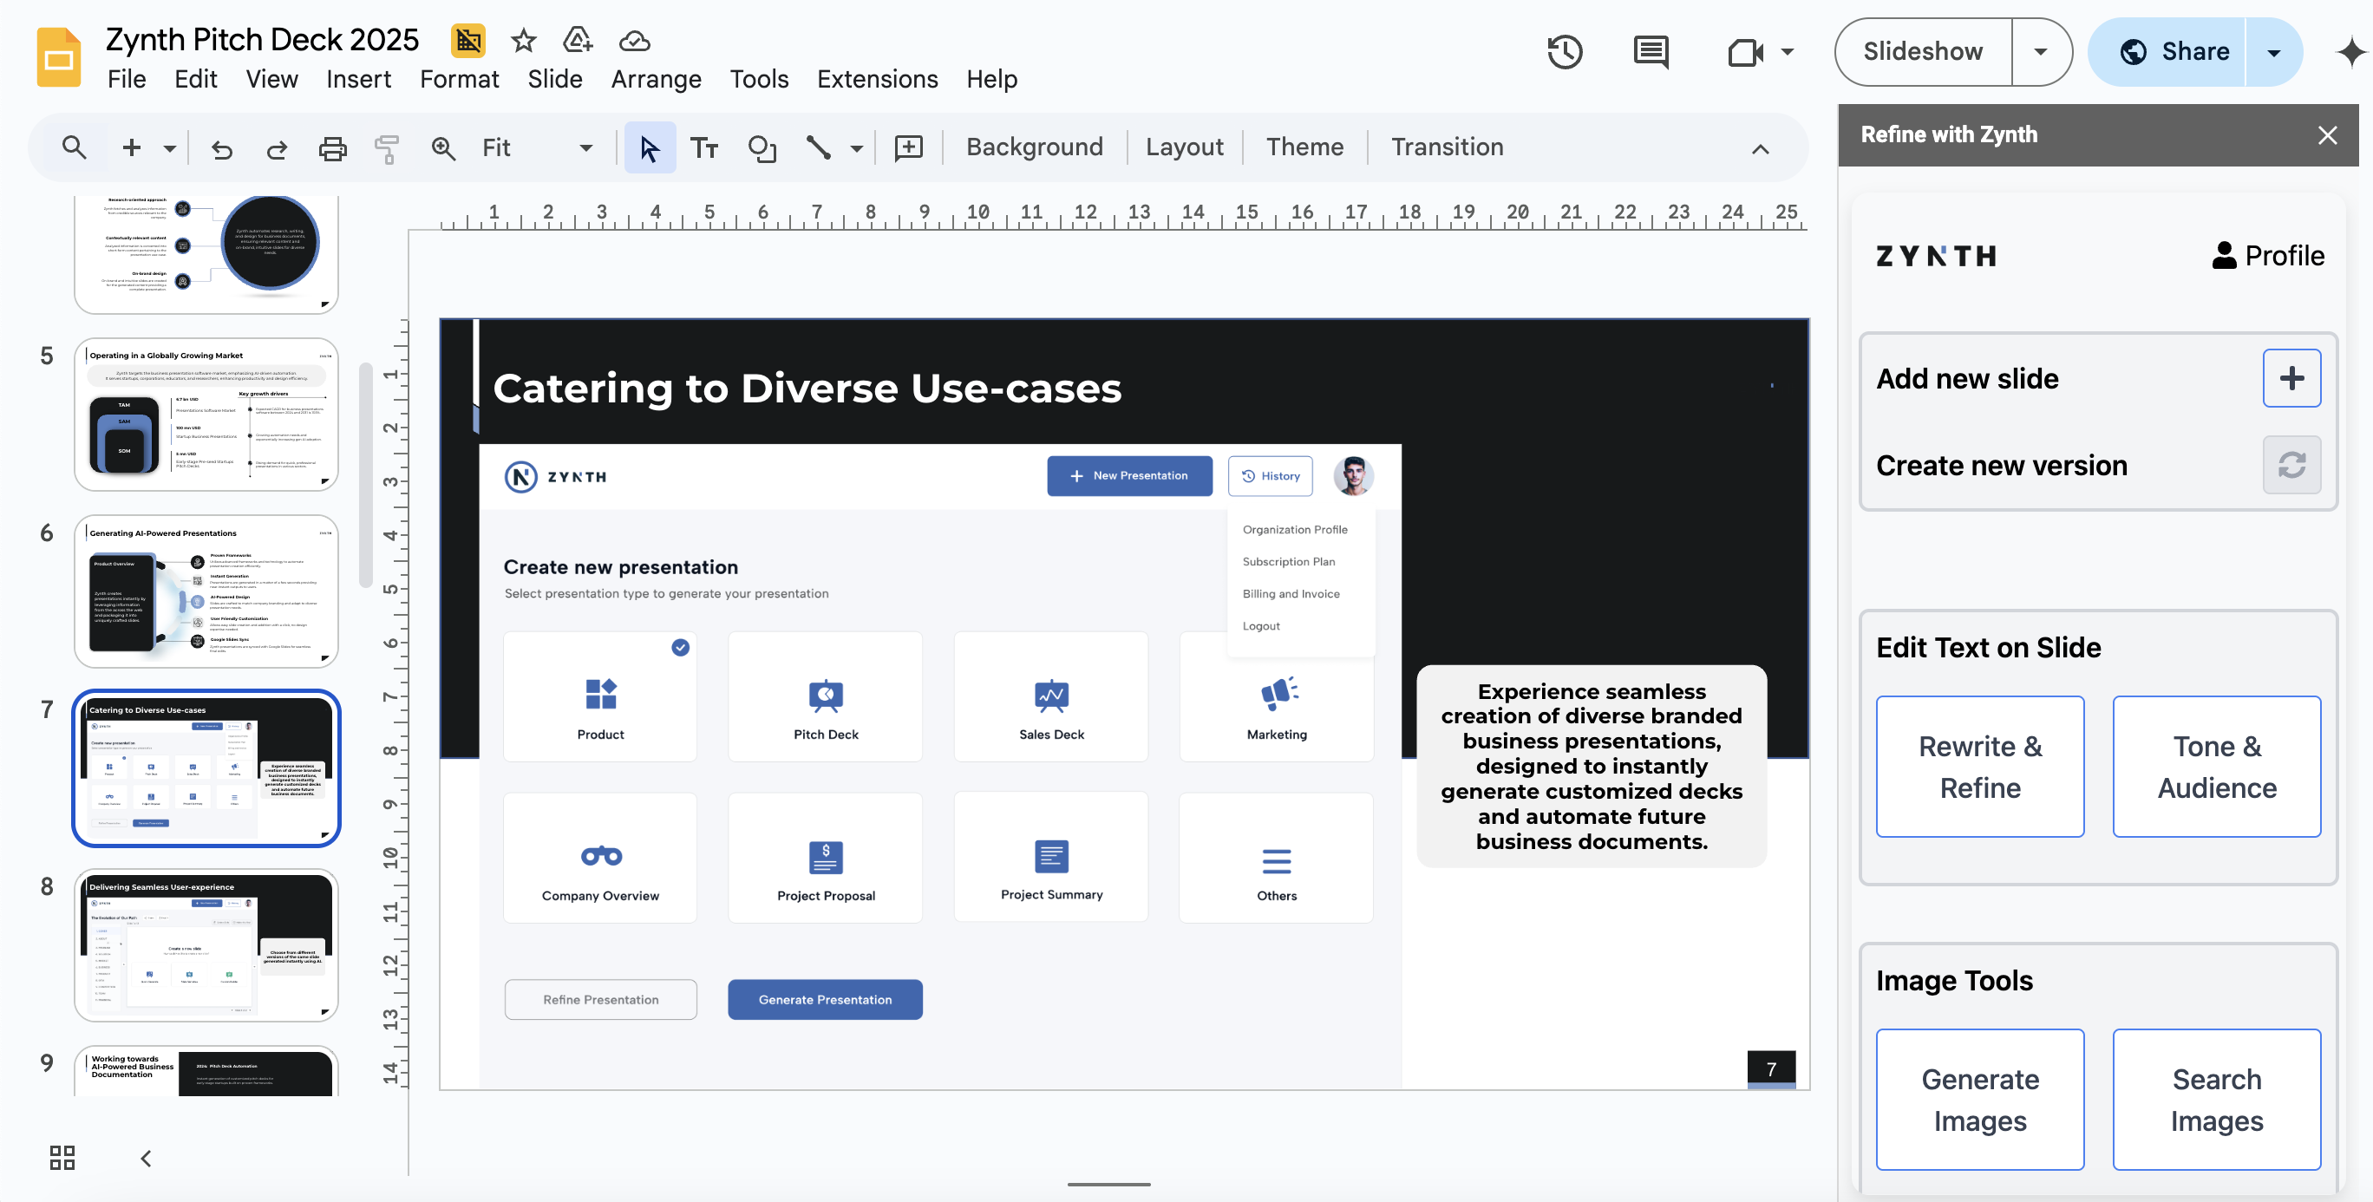Collapse the filmstrip panel arrow
This screenshot has height=1202, width=2373.
tap(146, 1158)
